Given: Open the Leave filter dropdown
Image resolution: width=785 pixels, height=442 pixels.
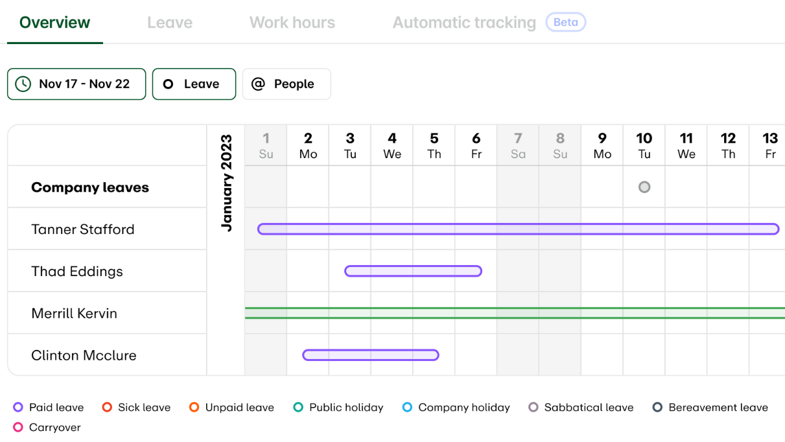Looking at the screenshot, I should [x=194, y=84].
